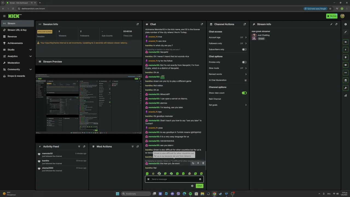
Task: Open Discord from the taskbar
Action: pyautogui.click(x=172, y=194)
